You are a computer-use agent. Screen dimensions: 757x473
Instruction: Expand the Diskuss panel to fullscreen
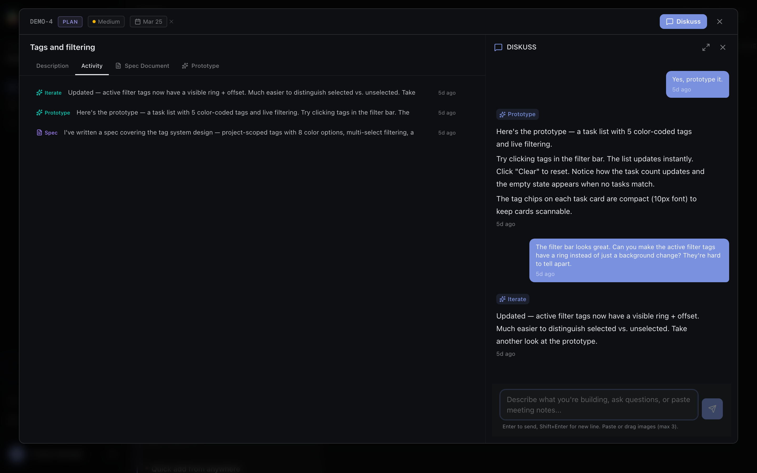point(706,47)
